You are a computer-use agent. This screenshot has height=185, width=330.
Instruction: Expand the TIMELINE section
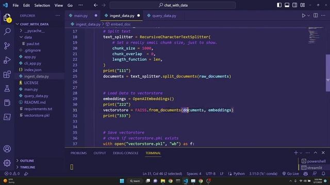pos(27,167)
